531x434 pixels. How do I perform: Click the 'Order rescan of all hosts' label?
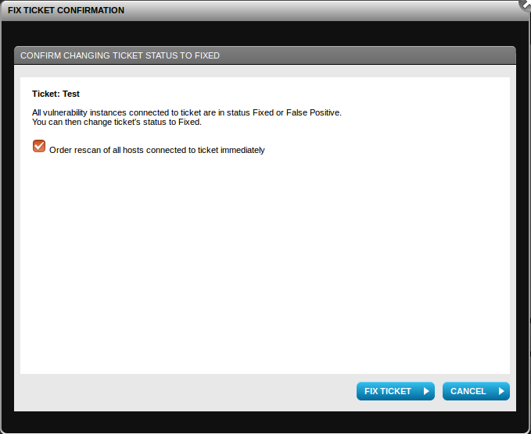coord(156,150)
